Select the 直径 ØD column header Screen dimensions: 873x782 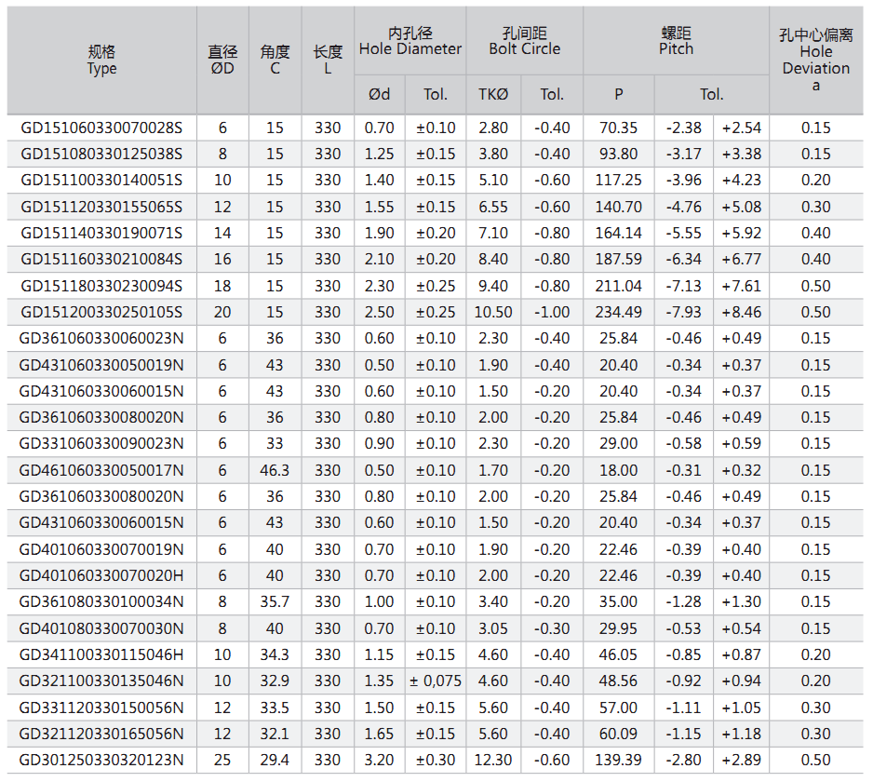222,61
